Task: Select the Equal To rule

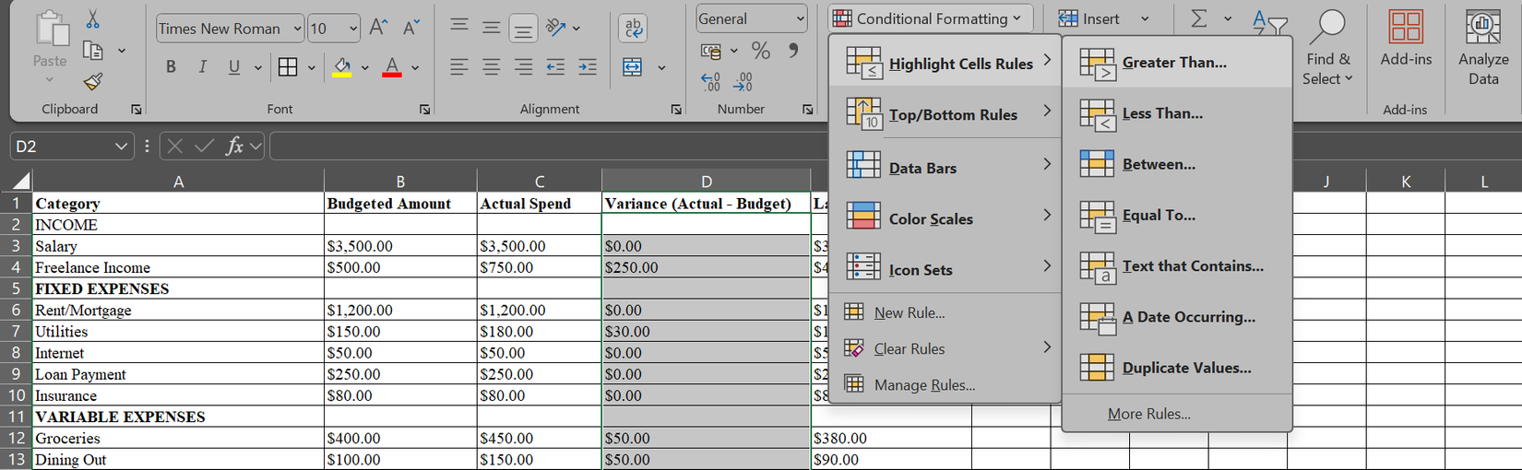Action: (1177, 215)
